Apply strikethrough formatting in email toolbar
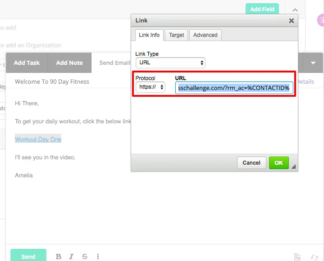This screenshot has height=261, width=324. (85, 256)
